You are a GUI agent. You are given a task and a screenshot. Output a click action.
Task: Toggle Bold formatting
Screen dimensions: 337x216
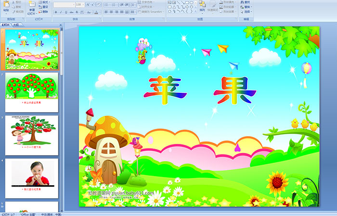55,12
